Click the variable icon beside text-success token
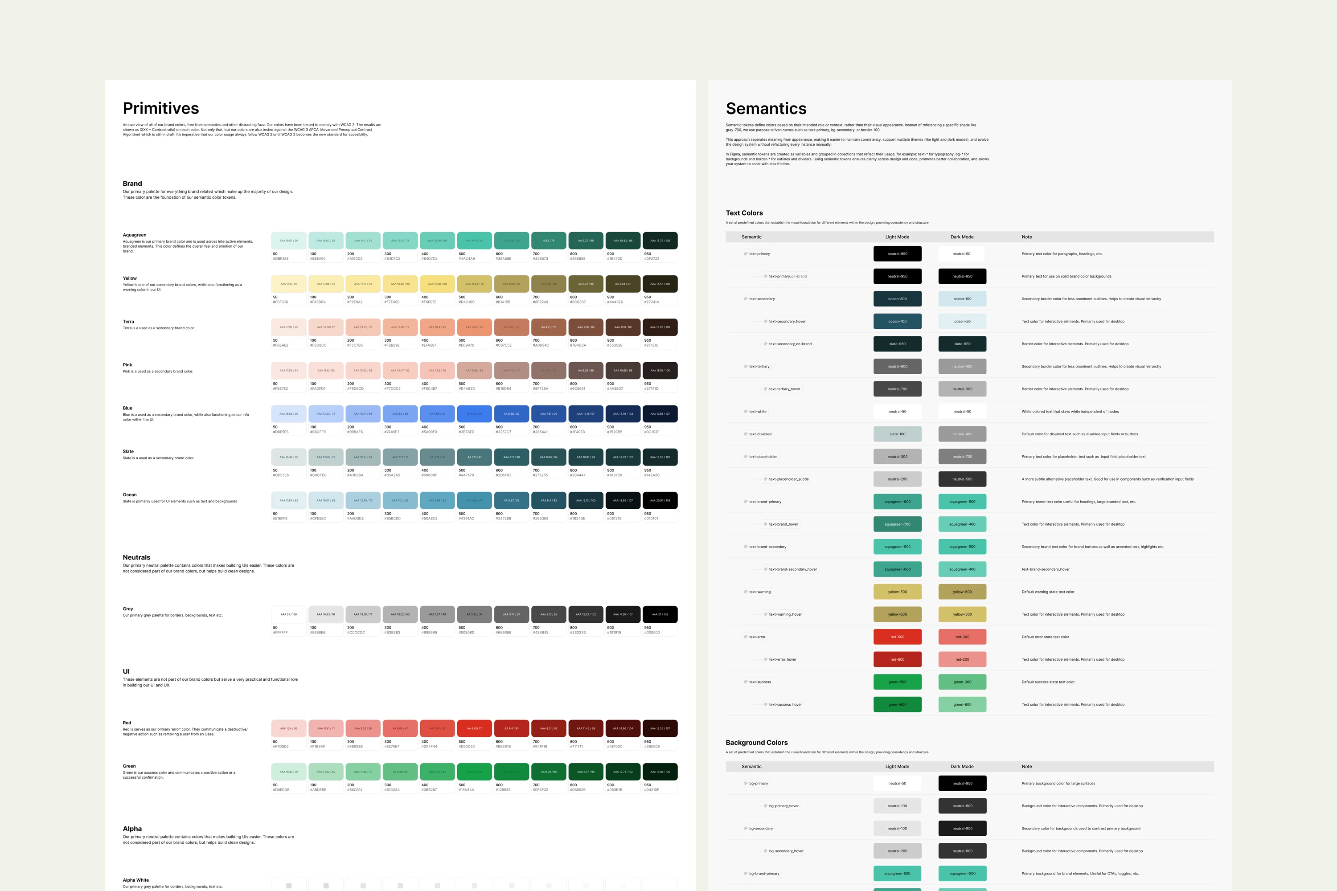This screenshot has width=1337, height=891. 745,681
